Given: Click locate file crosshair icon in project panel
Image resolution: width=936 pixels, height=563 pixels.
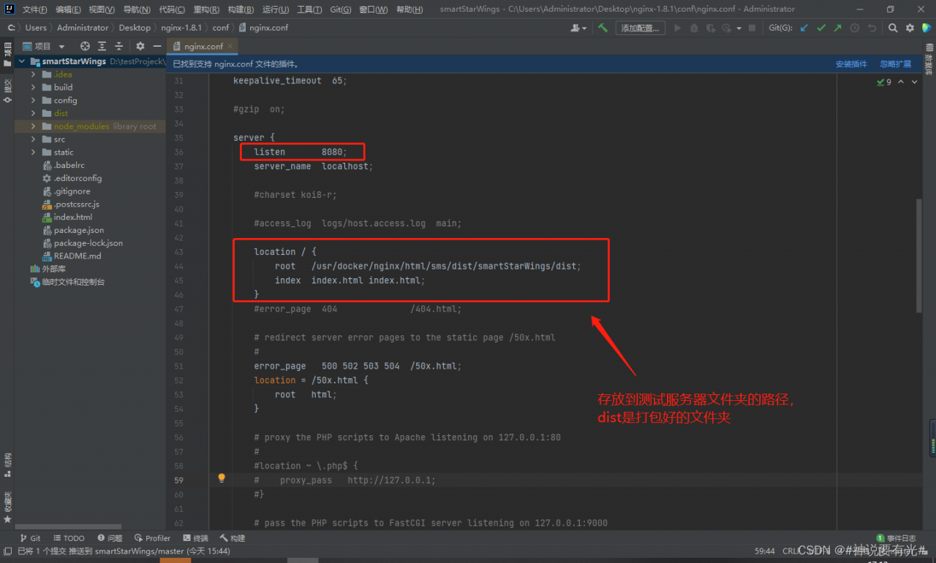Looking at the screenshot, I should pyautogui.click(x=84, y=46).
